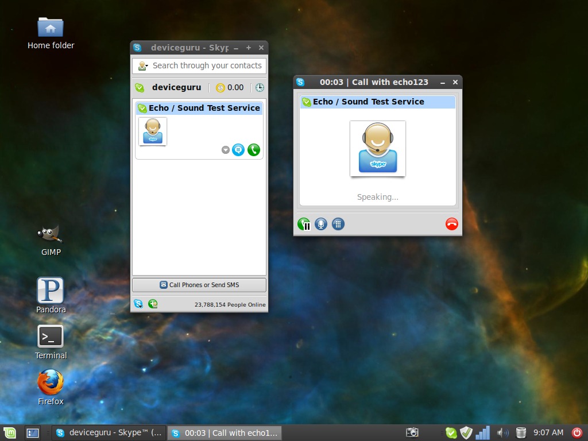Click the 9:07 AM clock
588x441 pixels.
pos(548,433)
